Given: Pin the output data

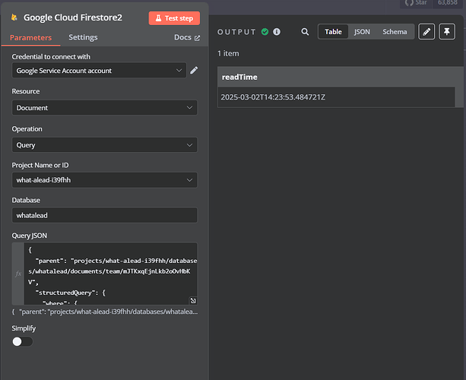Looking at the screenshot, I should pyautogui.click(x=446, y=32).
